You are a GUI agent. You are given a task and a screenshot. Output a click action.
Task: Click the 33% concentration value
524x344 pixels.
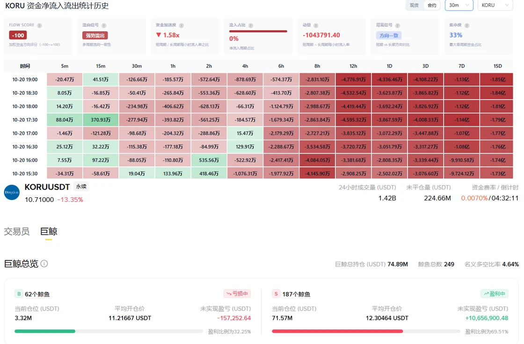pyautogui.click(x=456, y=35)
